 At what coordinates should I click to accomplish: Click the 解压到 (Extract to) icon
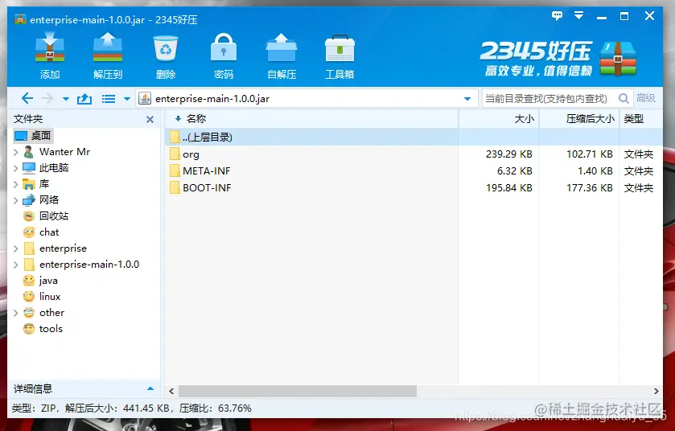(x=108, y=55)
